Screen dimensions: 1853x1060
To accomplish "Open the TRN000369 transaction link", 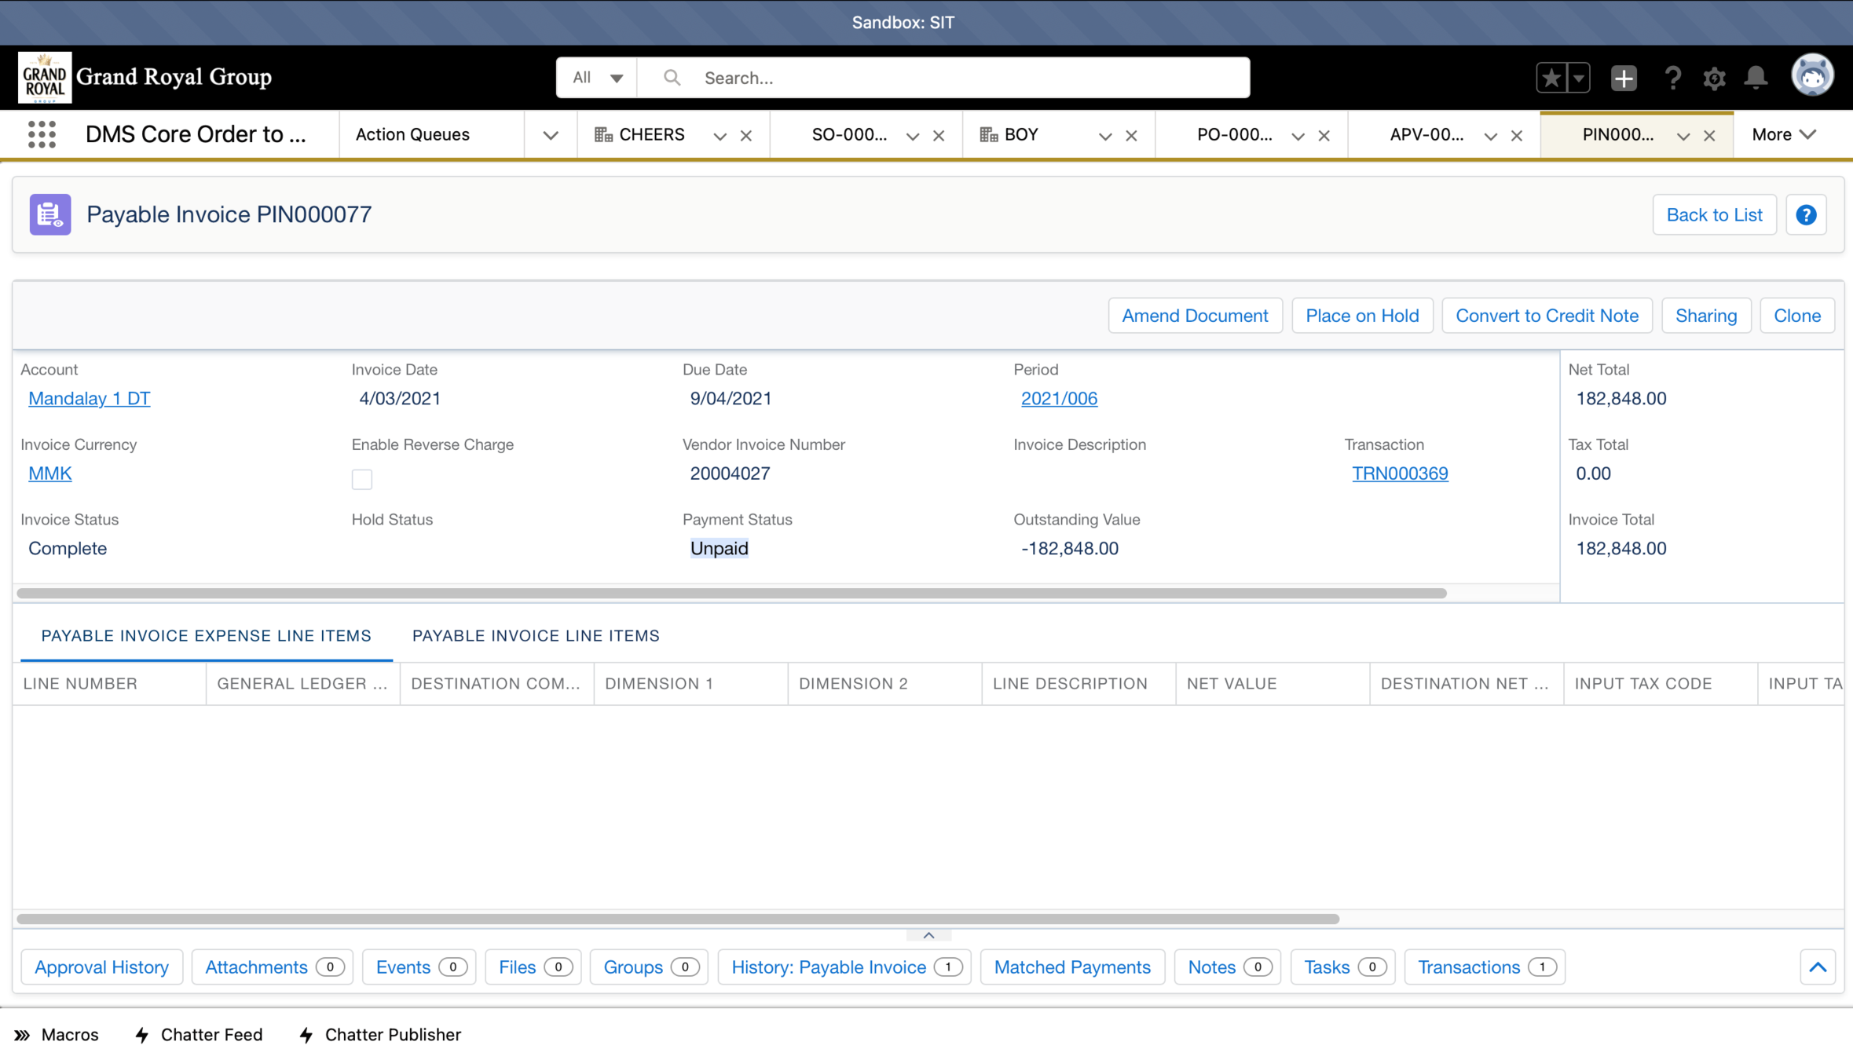I will click(1400, 473).
